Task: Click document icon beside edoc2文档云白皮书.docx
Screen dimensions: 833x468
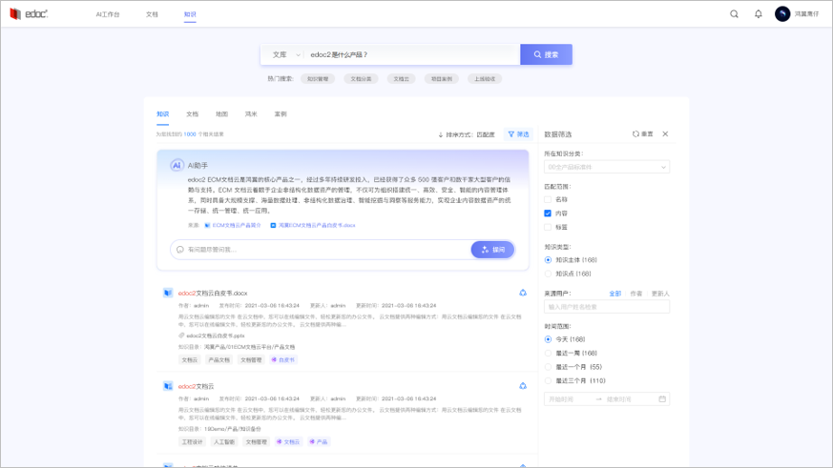Action: coord(168,293)
